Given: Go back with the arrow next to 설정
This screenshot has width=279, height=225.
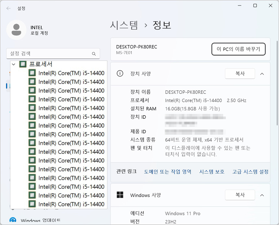Looking at the screenshot, I should (x=8, y=8).
